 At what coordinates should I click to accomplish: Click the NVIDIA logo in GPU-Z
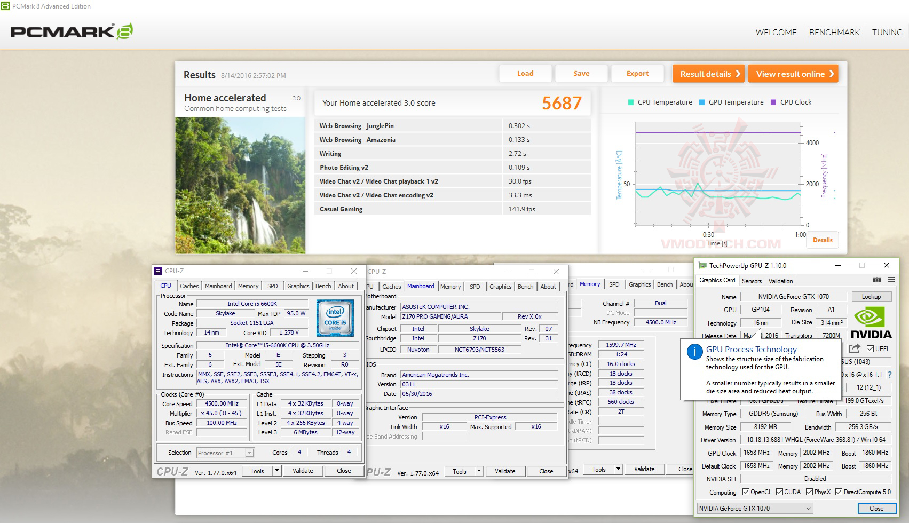[x=871, y=323]
